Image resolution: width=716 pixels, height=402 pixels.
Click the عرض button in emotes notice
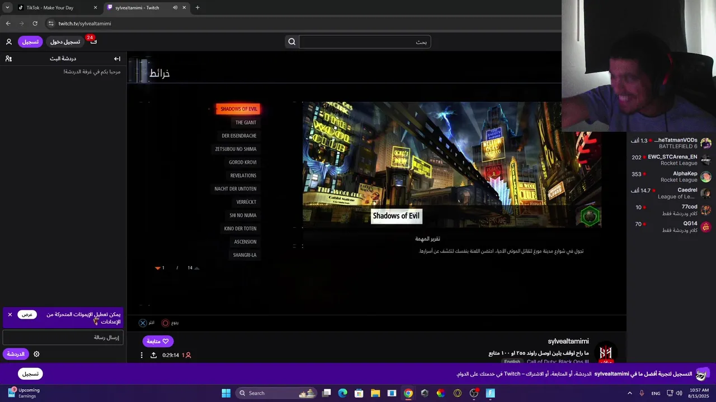coord(27,315)
